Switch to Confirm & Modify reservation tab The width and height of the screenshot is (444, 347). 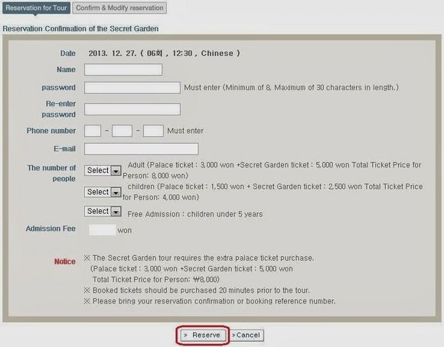pyautogui.click(x=119, y=8)
